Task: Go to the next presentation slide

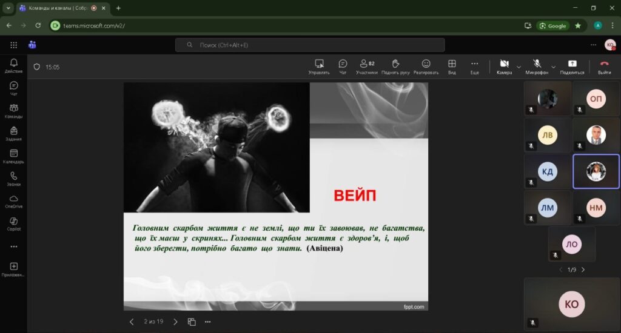Action: pos(176,321)
